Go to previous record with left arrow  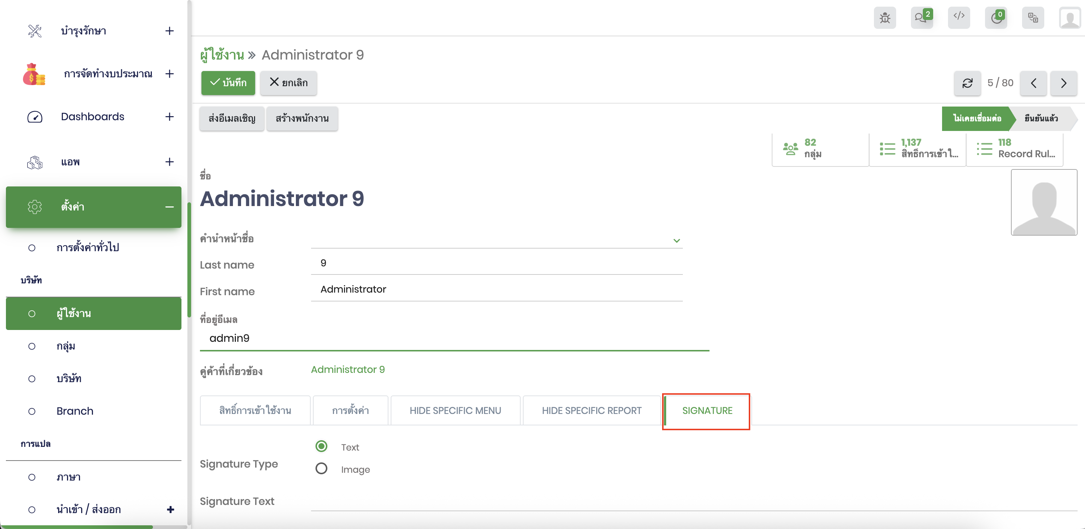coord(1033,83)
